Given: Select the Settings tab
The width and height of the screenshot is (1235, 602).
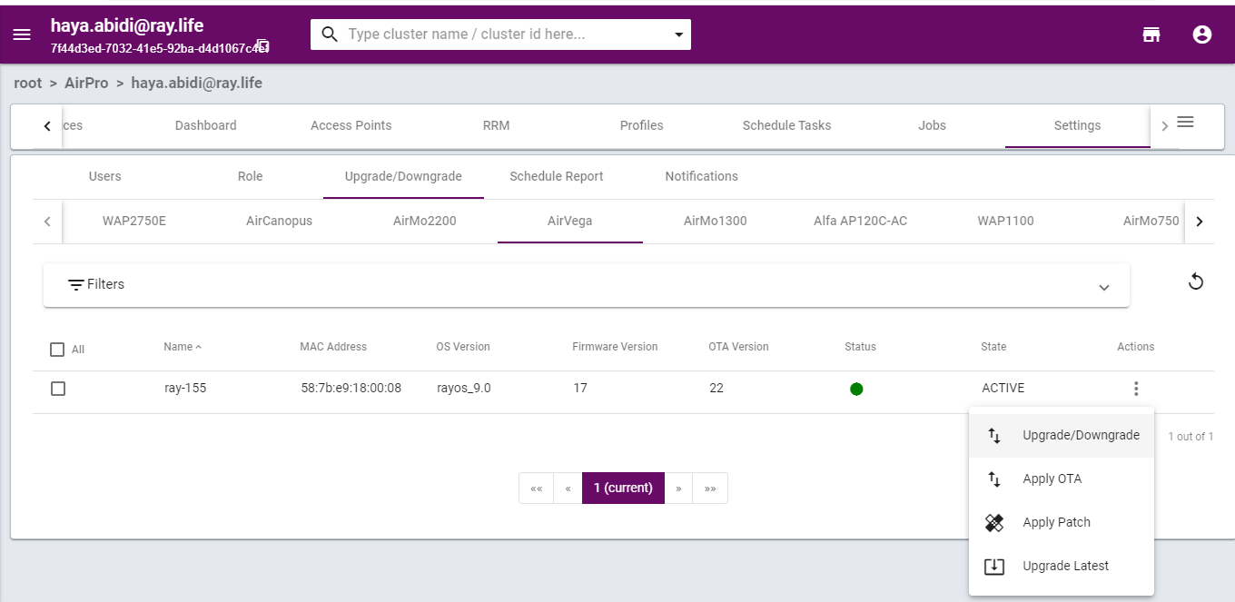Looking at the screenshot, I should pyautogui.click(x=1078, y=125).
